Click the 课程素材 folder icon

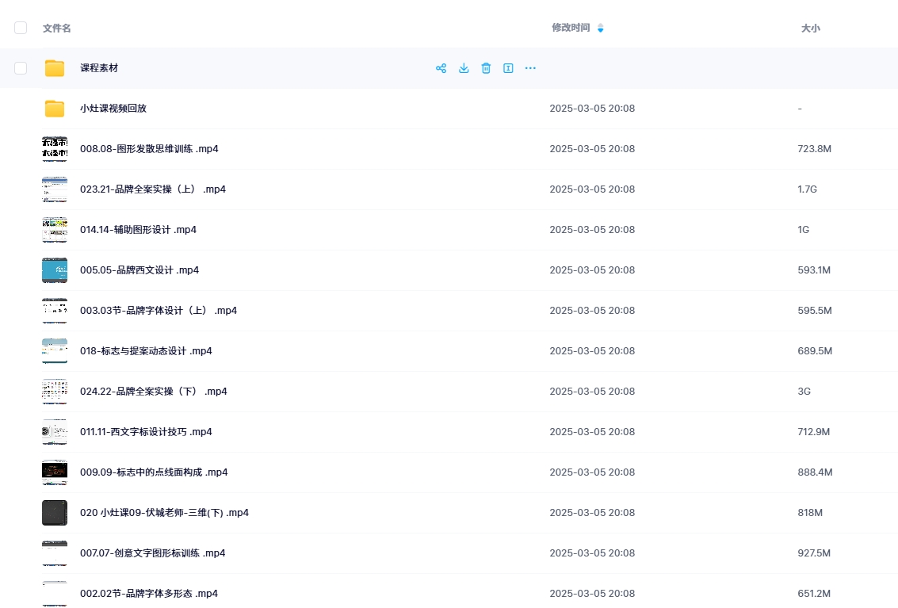(x=55, y=68)
